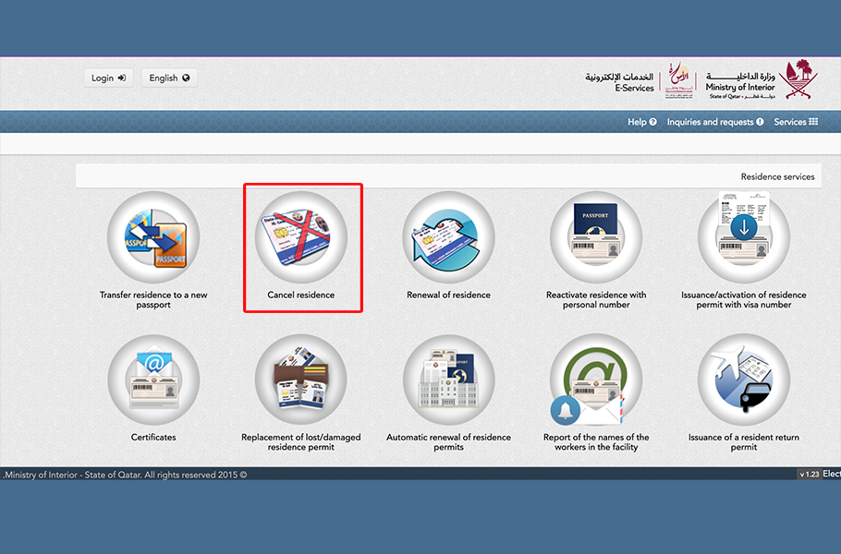Open Reactivate residence with personal number icon
This screenshot has width=841, height=554.
coord(596,237)
